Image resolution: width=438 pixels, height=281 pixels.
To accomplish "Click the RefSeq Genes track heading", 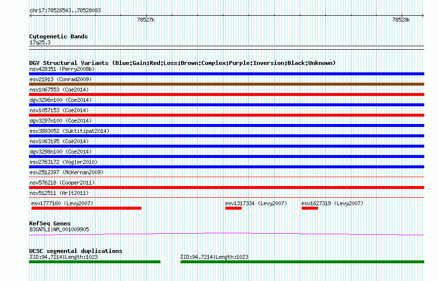I will pyautogui.click(x=50, y=223).
